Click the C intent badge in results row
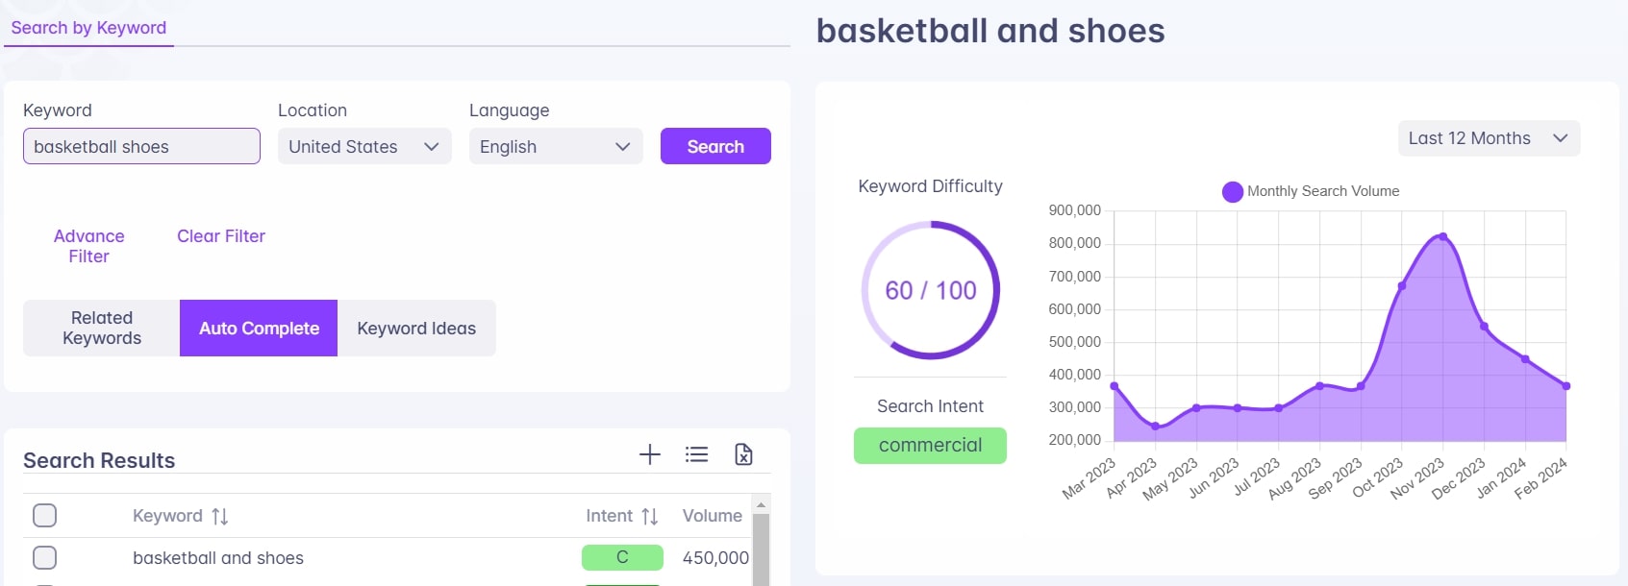 (x=622, y=557)
